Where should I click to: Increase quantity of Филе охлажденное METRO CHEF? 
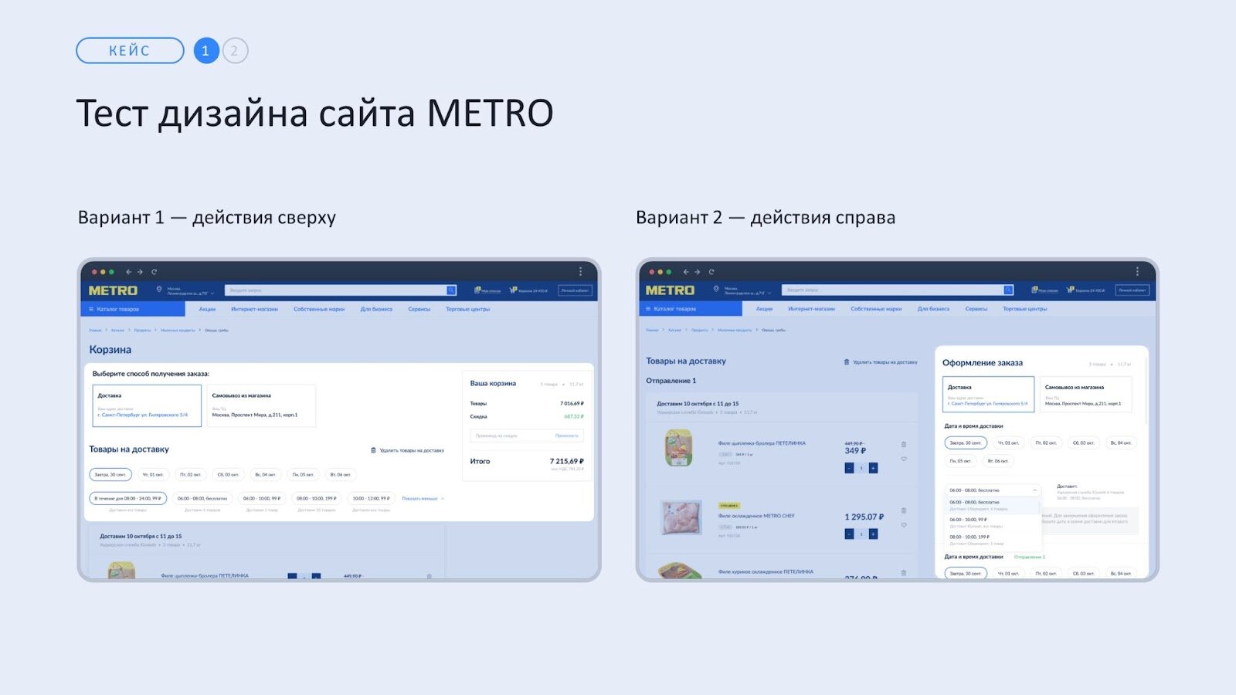coord(873,534)
